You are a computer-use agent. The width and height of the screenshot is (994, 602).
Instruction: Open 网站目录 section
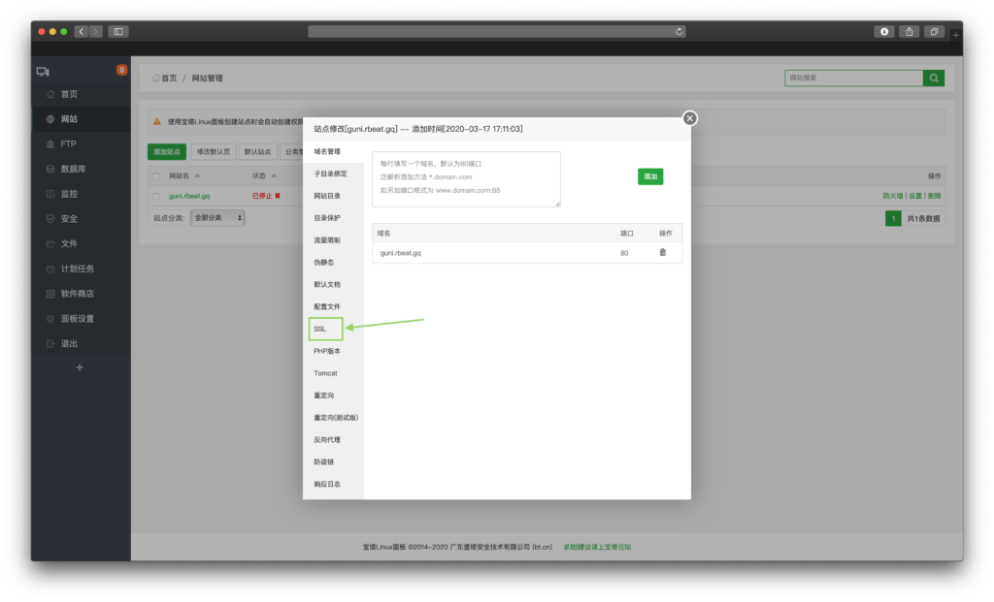pos(327,196)
